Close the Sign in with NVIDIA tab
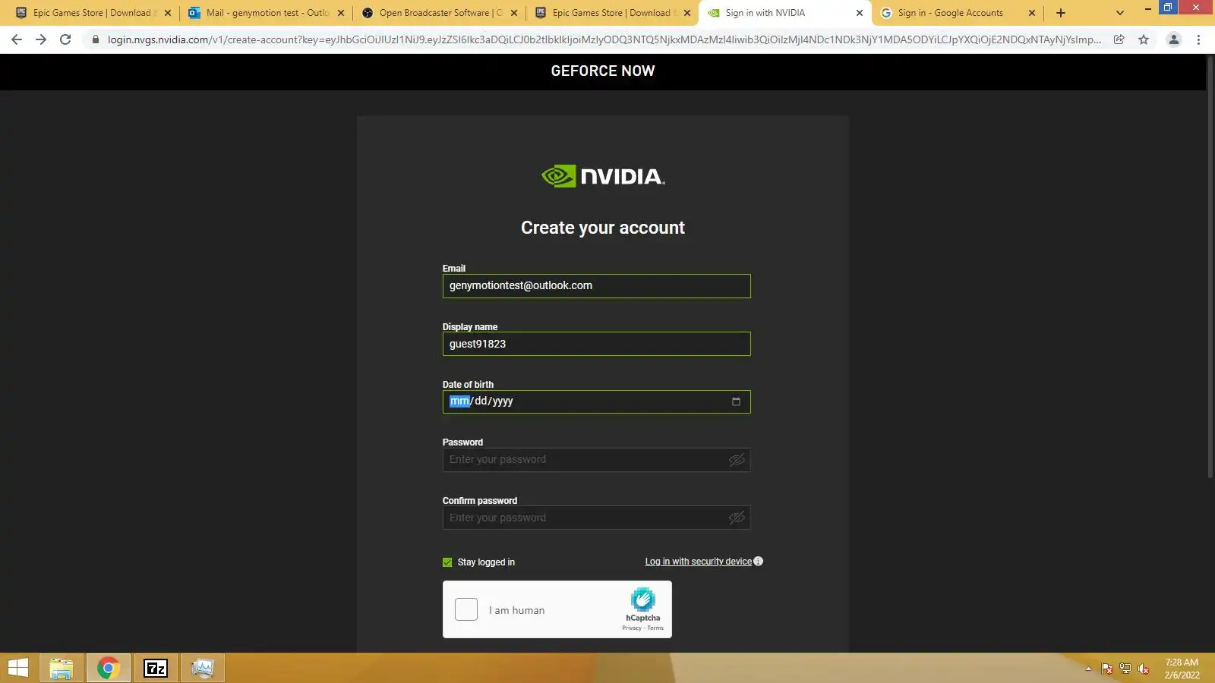The width and height of the screenshot is (1215, 683). pyautogui.click(x=860, y=13)
